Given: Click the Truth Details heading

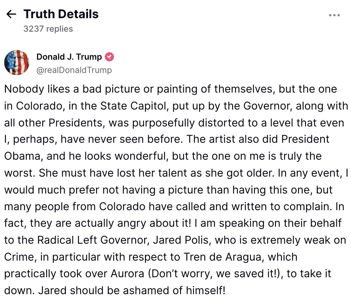Looking at the screenshot, I should click(61, 14).
